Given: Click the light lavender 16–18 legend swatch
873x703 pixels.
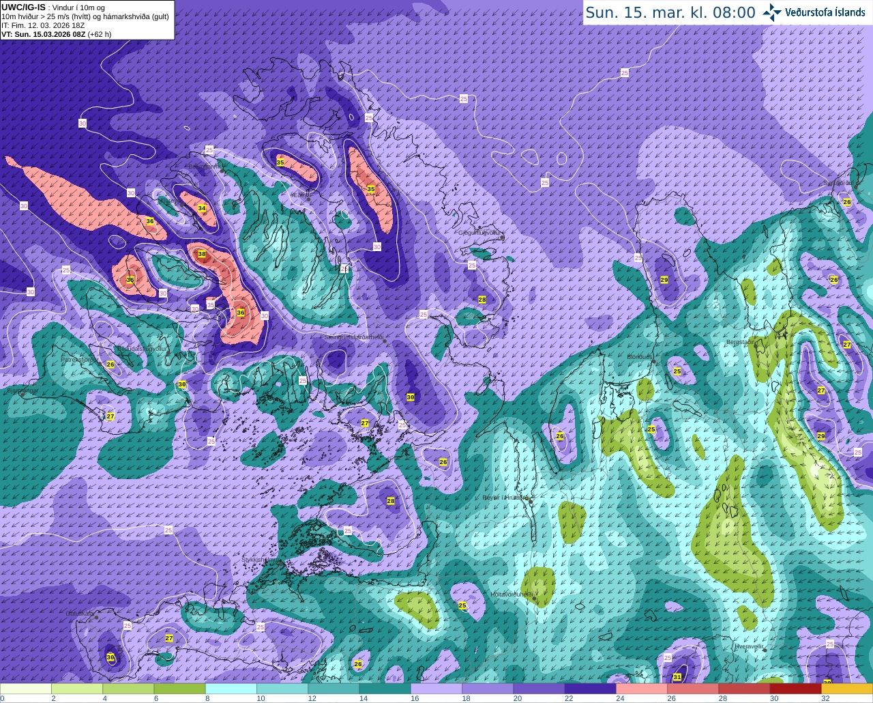Looking at the screenshot, I should [436, 689].
